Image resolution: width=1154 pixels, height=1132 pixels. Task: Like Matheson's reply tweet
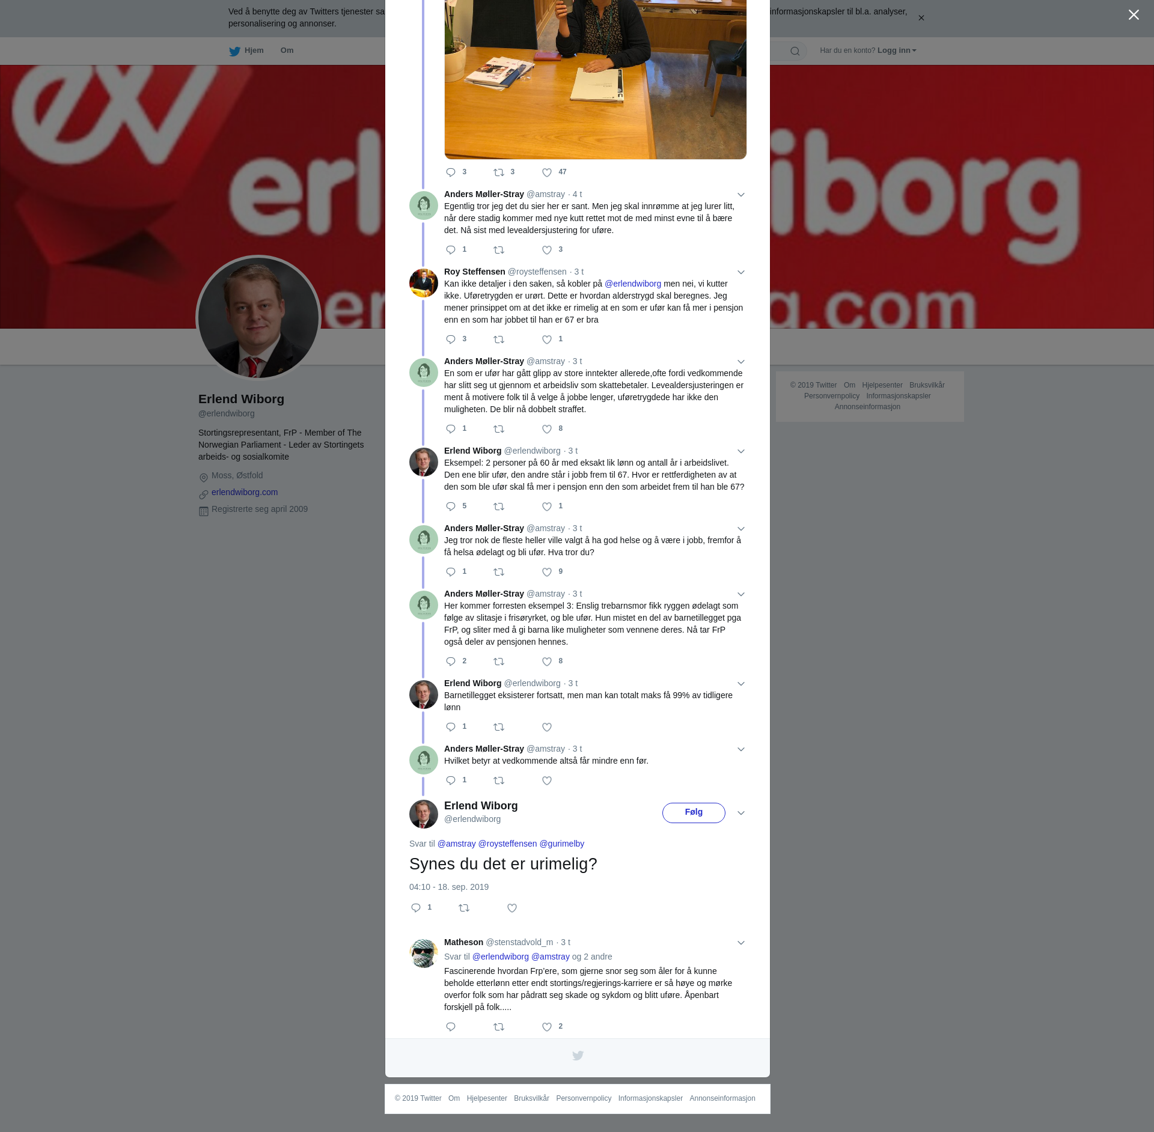[x=547, y=1027]
